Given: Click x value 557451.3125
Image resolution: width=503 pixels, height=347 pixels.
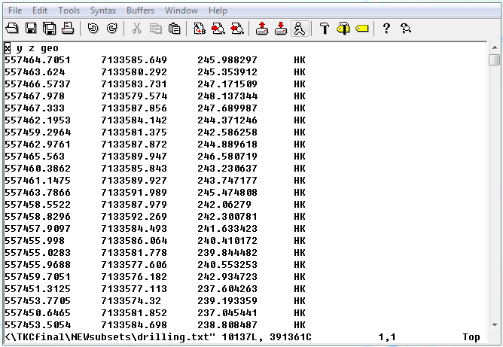Looking at the screenshot, I should 38,288.
